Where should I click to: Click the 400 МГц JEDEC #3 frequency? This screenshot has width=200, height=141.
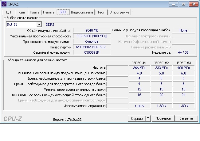click(x=183, y=68)
